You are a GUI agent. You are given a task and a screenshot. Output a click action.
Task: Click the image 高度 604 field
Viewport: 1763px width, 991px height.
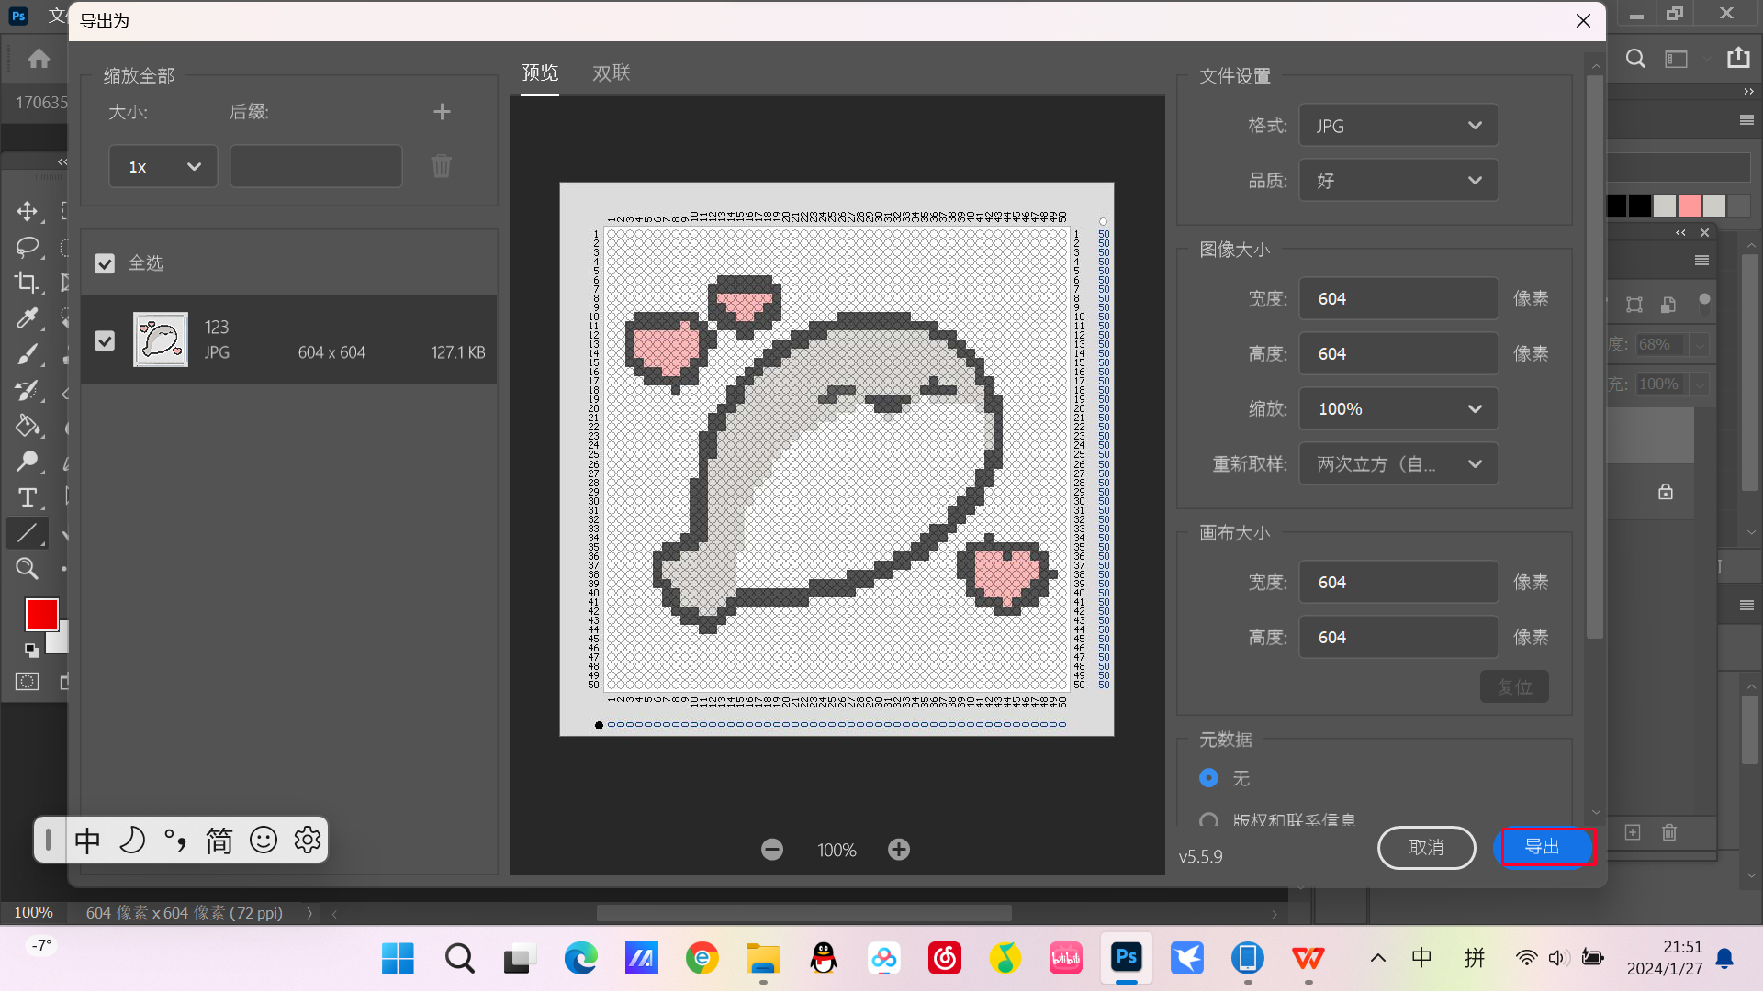coord(1398,354)
